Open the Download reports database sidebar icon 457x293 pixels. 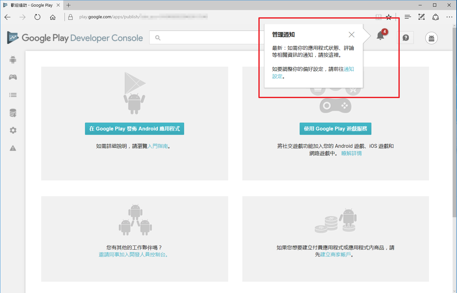coord(13,113)
